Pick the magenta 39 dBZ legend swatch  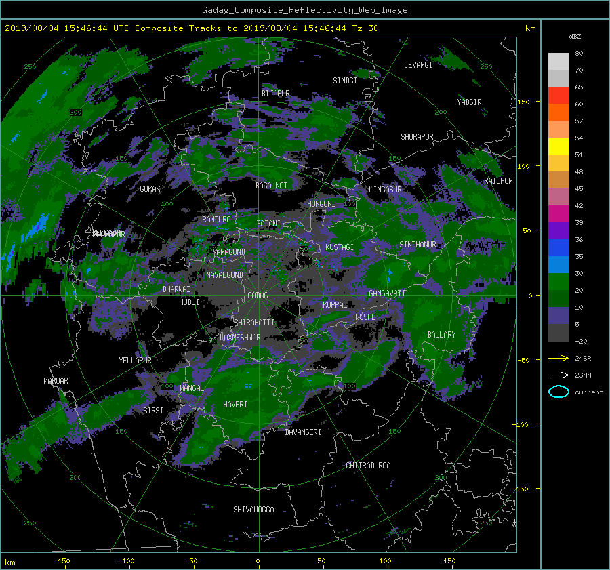558,214
